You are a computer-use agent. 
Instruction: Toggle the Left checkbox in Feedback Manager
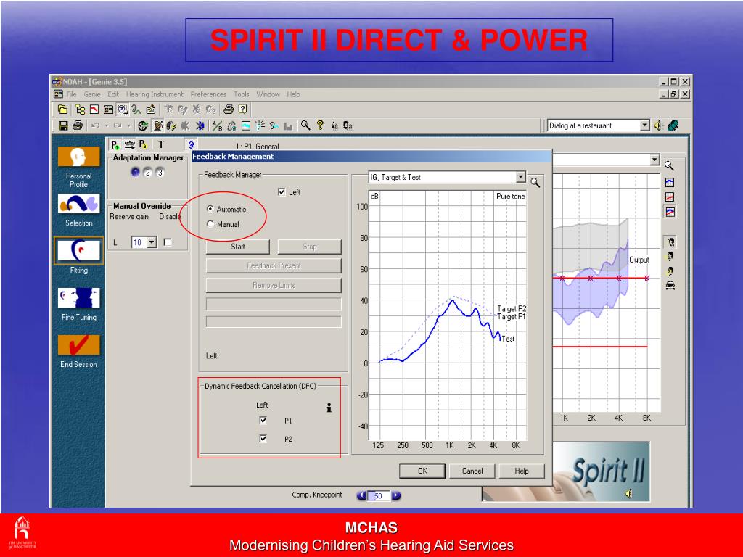(282, 191)
